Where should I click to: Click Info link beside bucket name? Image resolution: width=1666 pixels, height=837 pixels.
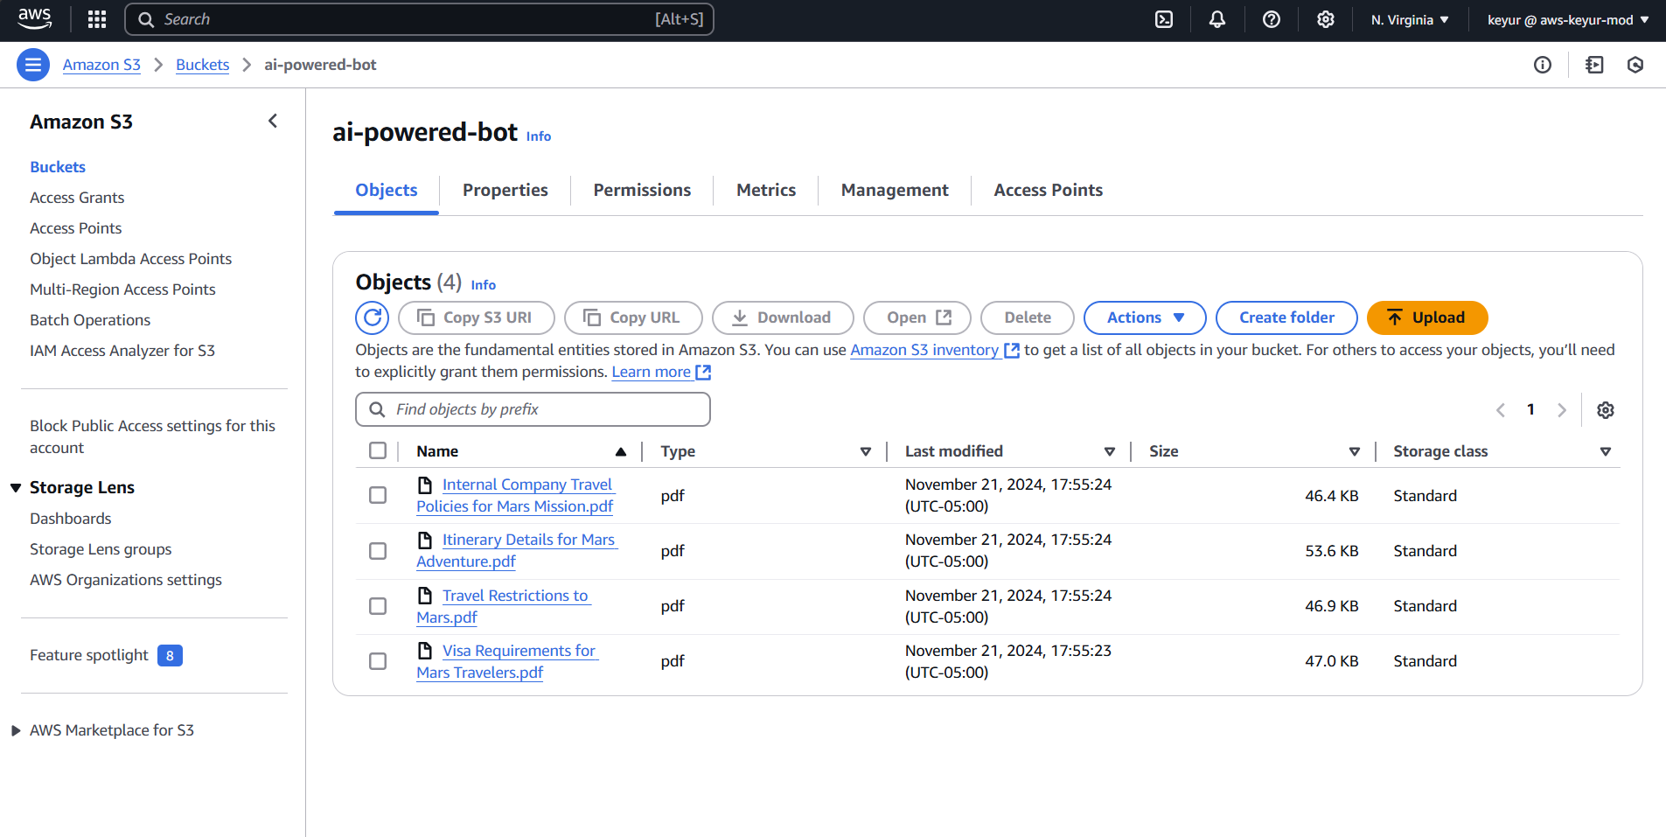tap(539, 136)
